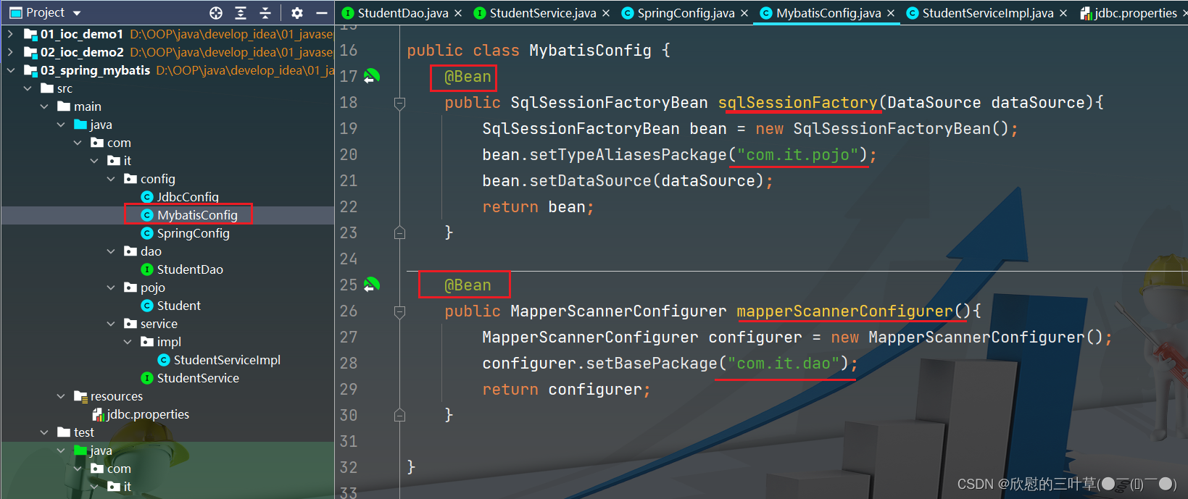The image size is (1188, 499).
Task: Collapse the test folder chevron
Action: [44, 432]
